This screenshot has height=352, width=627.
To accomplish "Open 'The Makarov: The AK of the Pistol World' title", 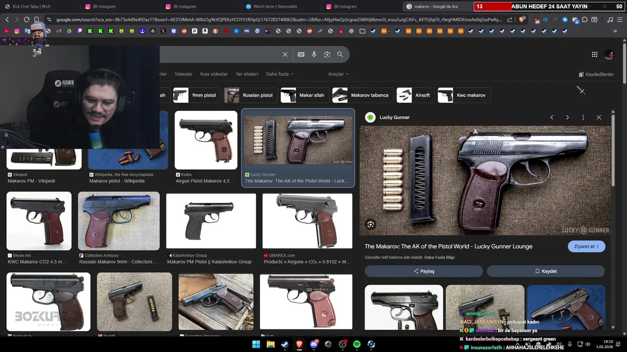I will 448,246.
